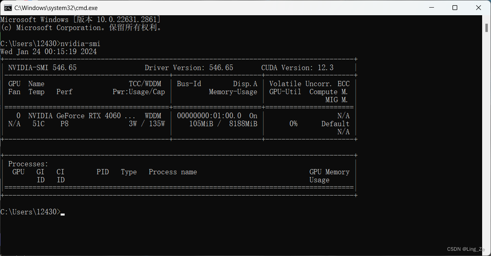The height and width of the screenshot is (256, 491).
Task: Click the performance state P8
Action: click(65, 124)
